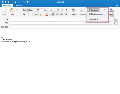The width and height of the screenshot is (120, 94).
Task: Click the Copy icon below scissors
Action: 17,14
